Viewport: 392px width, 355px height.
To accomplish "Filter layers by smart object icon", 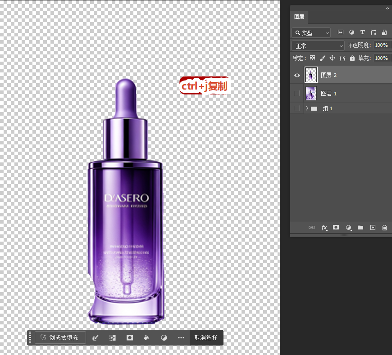I will [x=384, y=32].
